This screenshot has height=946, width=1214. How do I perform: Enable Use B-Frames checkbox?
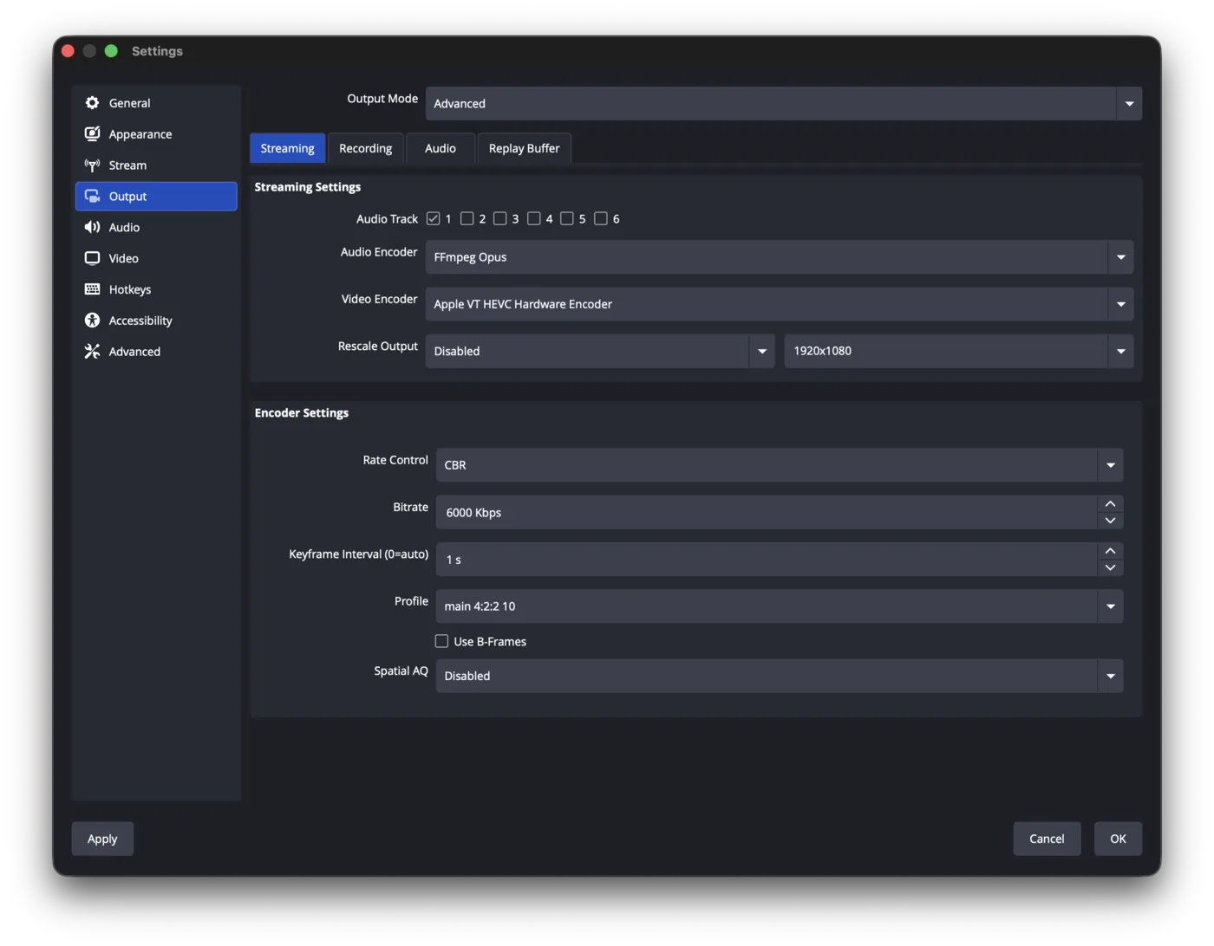pos(441,641)
